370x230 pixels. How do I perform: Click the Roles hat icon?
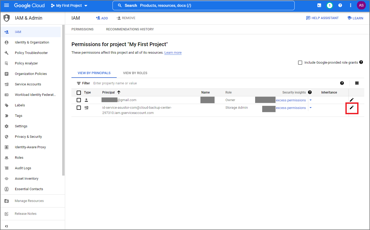click(x=7, y=158)
